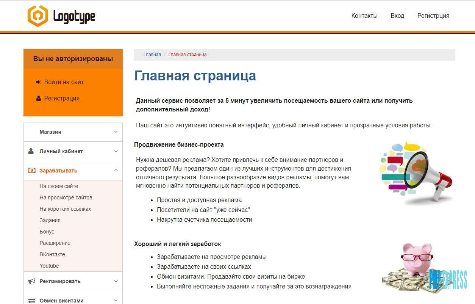Go to Главная breadcrumb link
The image size is (475, 304).
[x=152, y=55]
